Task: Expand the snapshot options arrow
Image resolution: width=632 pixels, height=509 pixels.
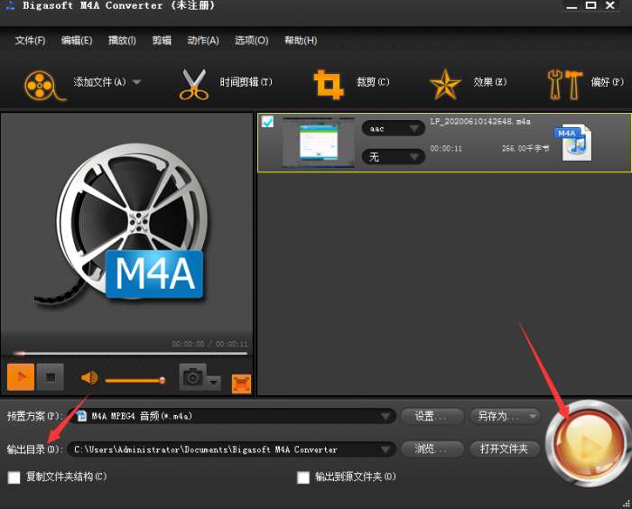Action: coord(214,382)
